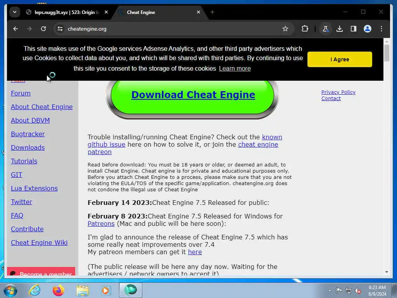This screenshot has height=298, width=397.
Task: Click the scrollbar down arrow
Action: click(x=387, y=272)
